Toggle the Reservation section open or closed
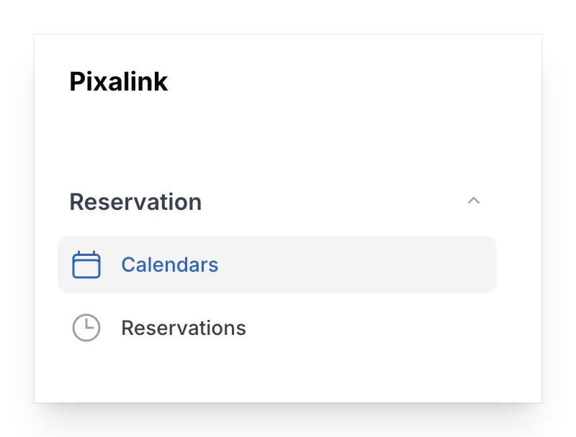 [474, 201]
